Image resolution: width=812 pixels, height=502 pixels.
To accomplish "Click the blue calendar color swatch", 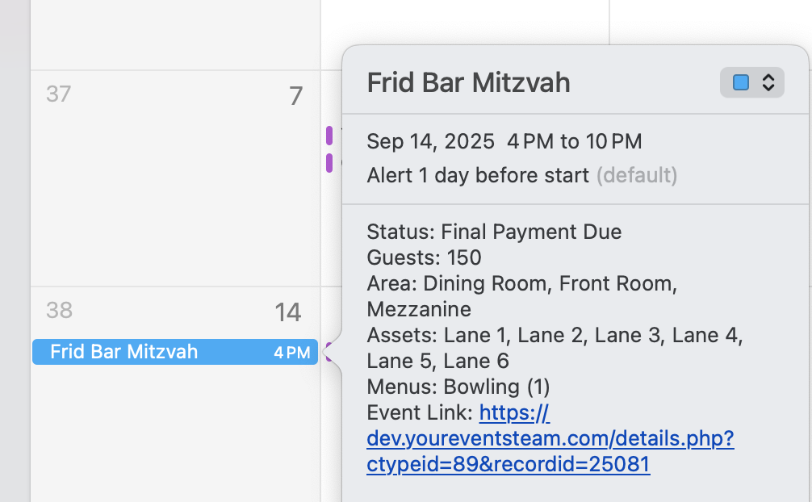I will coord(740,82).
